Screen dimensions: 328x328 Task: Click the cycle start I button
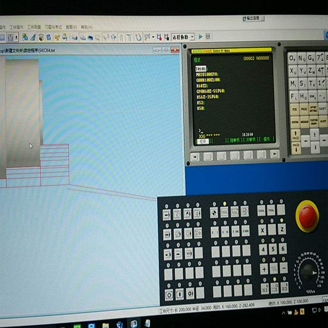click(180, 294)
